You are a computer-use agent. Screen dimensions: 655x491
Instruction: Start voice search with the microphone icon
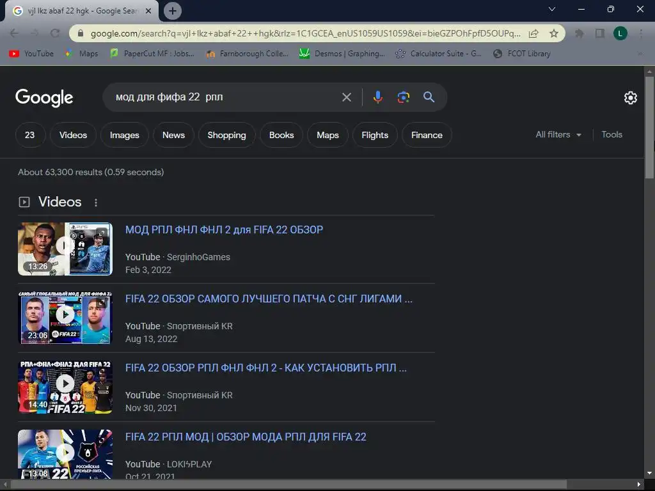pyautogui.click(x=377, y=97)
